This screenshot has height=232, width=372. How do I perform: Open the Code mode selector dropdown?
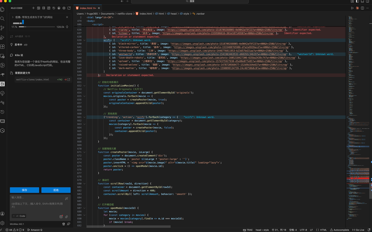pos(19,216)
